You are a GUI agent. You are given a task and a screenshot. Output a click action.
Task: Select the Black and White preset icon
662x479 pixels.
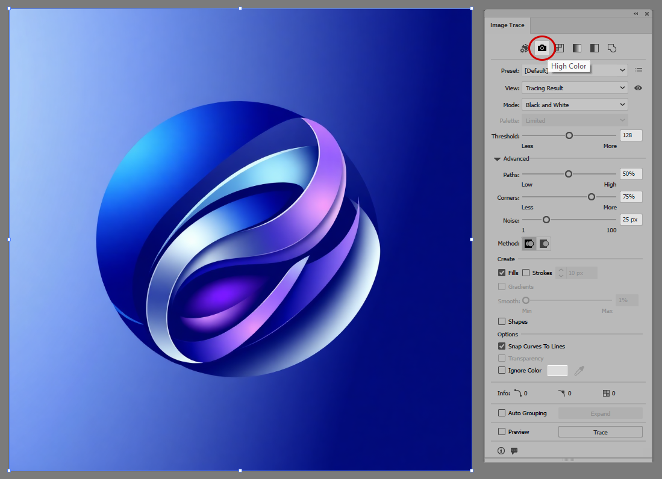pyautogui.click(x=595, y=48)
